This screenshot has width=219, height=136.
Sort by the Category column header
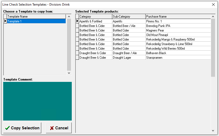click(95, 17)
